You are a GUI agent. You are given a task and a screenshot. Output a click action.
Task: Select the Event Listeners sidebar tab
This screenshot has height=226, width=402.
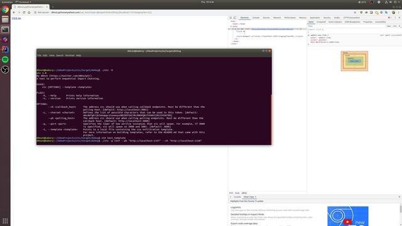[x=335, y=22]
